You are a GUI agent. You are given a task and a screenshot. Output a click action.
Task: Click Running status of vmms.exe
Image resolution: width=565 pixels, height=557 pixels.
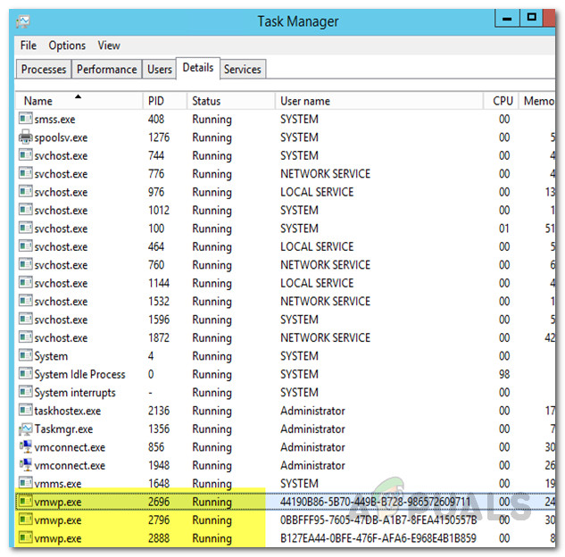(212, 484)
